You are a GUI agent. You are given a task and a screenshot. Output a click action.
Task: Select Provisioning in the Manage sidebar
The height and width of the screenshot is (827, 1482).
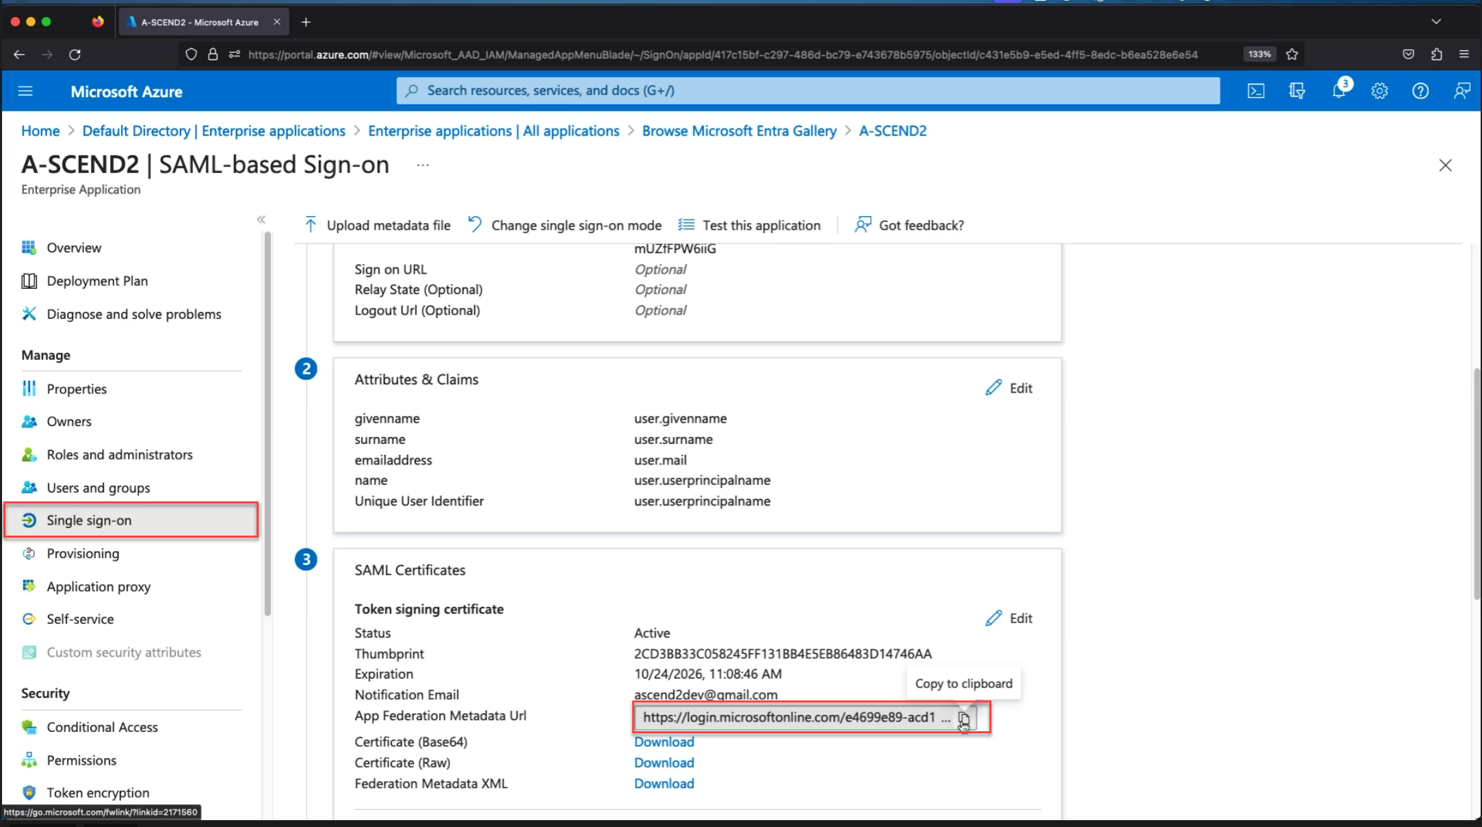[83, 553]
